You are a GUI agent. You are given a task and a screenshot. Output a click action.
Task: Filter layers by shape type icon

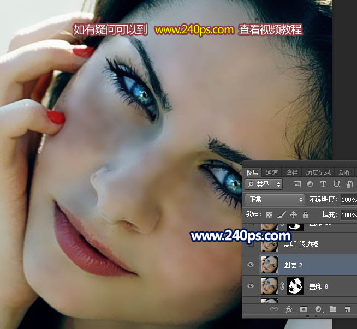(336, 184)
